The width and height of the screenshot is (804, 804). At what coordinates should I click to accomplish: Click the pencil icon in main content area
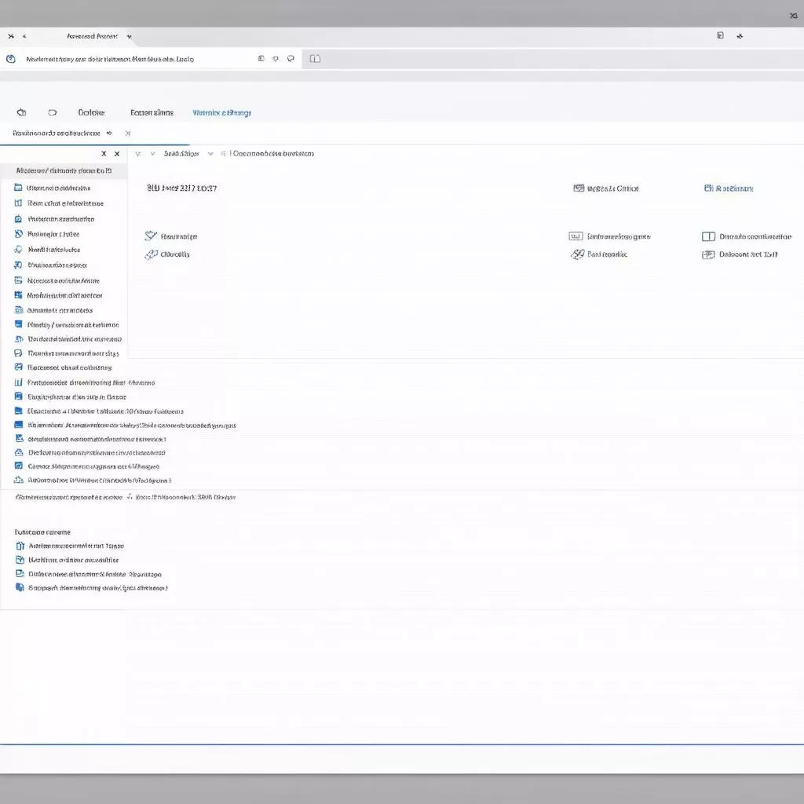pyautogui.click(x=151, y=236)
